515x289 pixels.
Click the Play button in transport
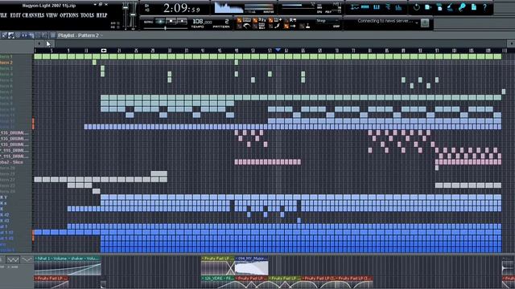[x=160, y=22]
